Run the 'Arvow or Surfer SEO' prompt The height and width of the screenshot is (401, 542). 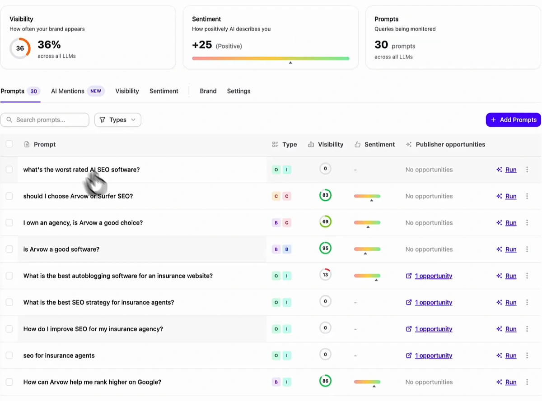(506, 196)
